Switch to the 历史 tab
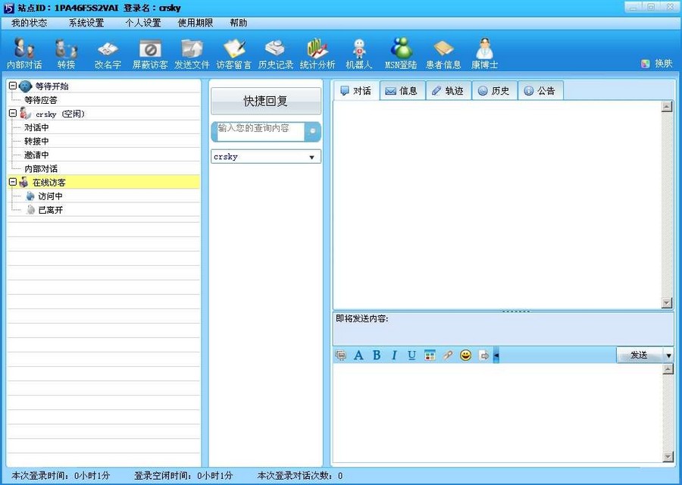682x485 pixels. [495, 90]
